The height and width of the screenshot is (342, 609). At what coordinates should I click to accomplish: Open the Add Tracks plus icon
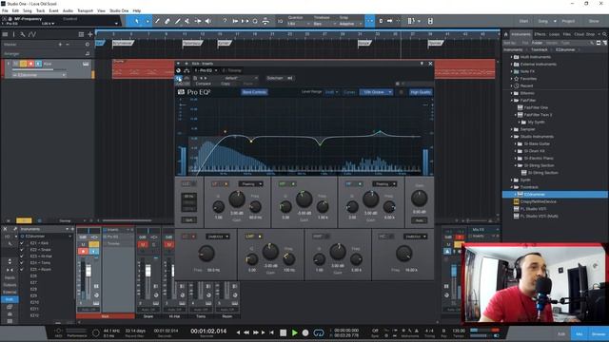click(90, 34)
